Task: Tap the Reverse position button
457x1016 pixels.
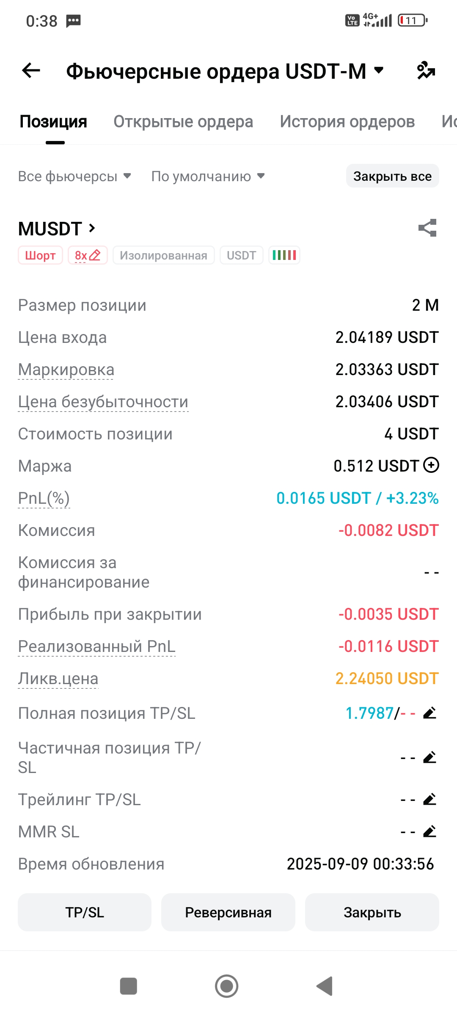Action: pos(228,912)
